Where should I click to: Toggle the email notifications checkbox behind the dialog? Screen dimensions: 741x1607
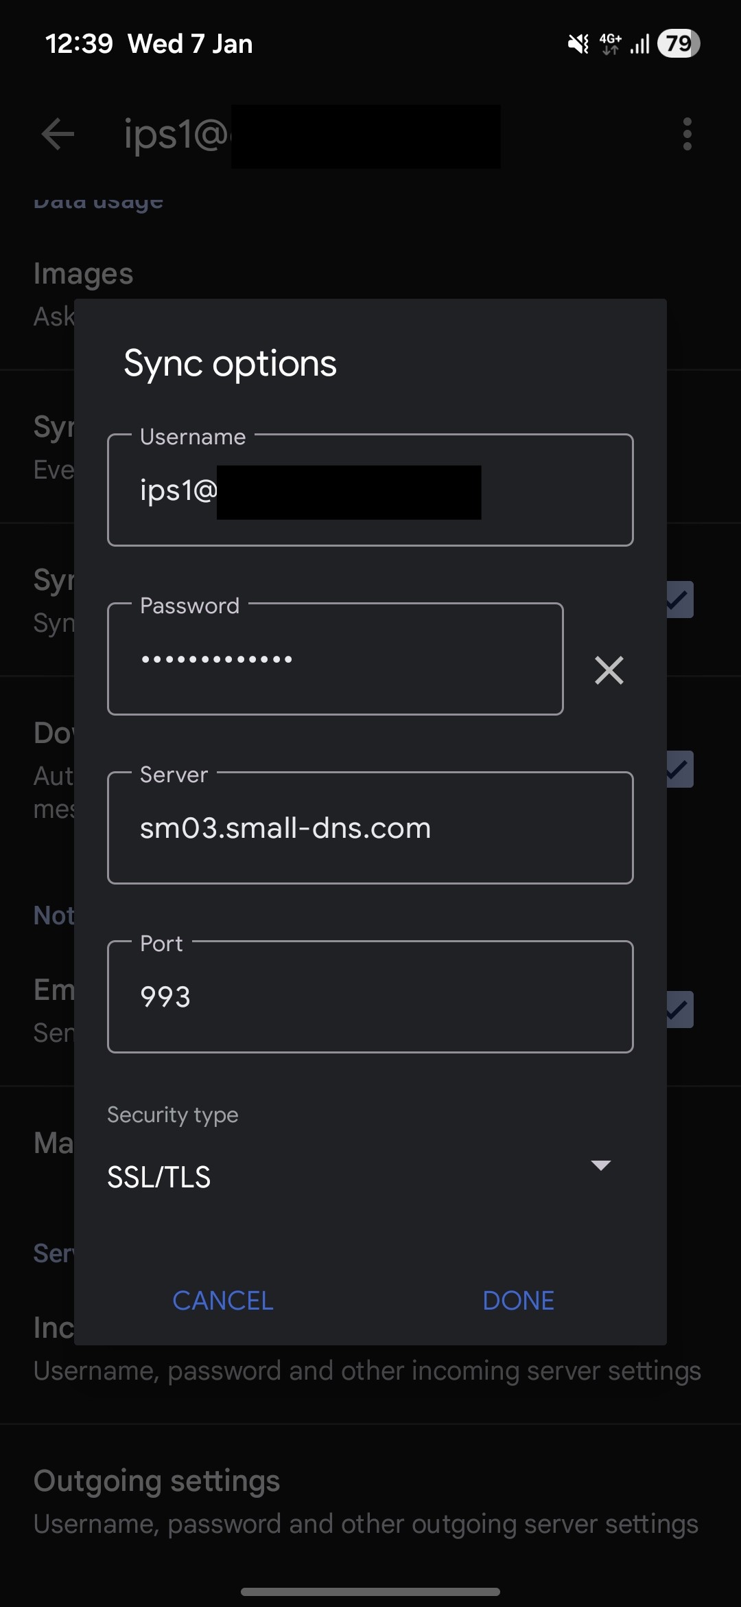tap(681, 1010)
